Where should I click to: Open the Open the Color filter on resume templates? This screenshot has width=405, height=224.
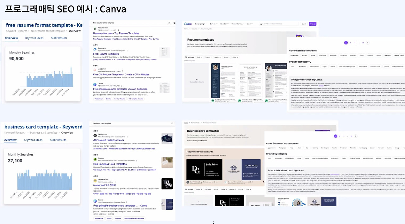[x=235, y=57]
